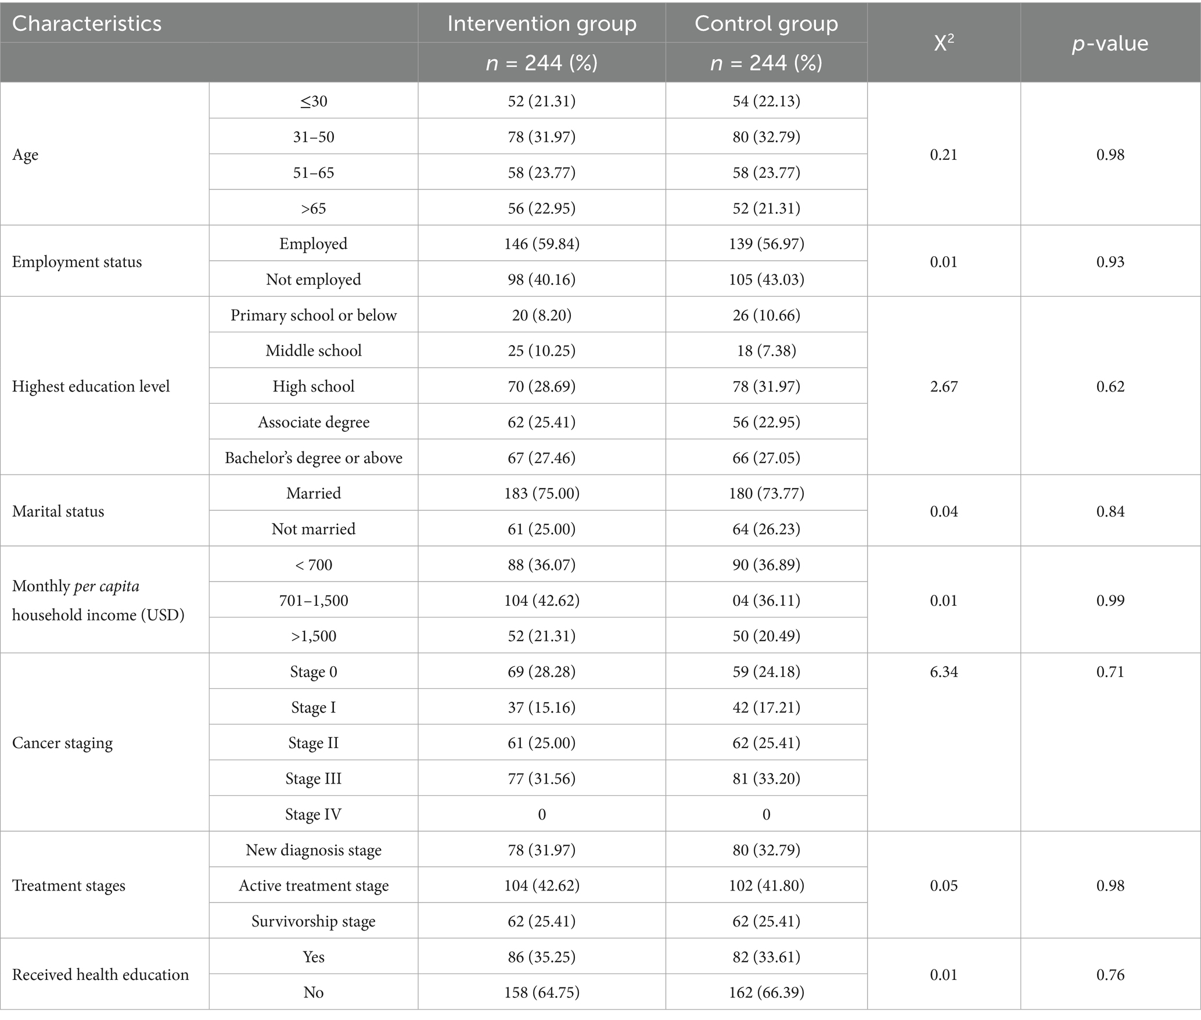Select the Stage III subcategory cell
Screen dimensions: 1201x1020
pos(314,778)
